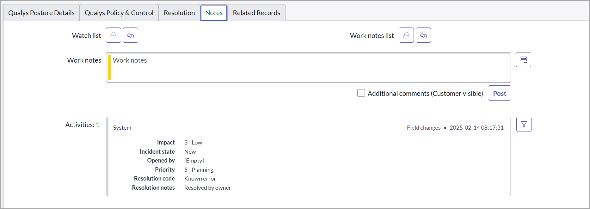This screenshot has height=209, width=590.
Task: Check Additional comments (Customer visible) box
Action: point(361,93)
